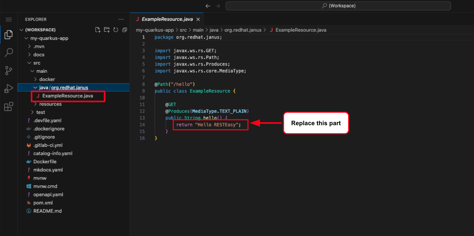This screenshot has height=236, width=474.
Task: Open the catalog-info.yaml file
Action: pyautogui.click(x=53, y=153)
